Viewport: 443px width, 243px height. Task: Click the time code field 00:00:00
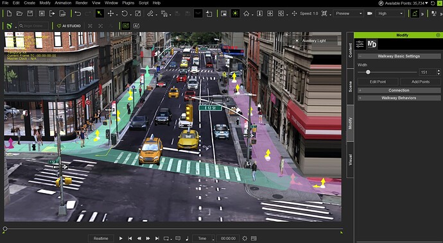[229, 239]
